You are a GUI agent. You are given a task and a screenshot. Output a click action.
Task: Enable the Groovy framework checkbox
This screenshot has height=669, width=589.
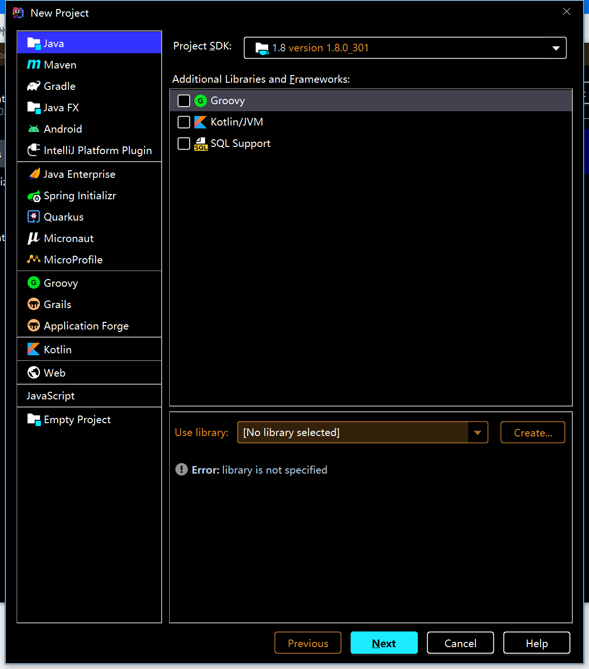click(184, 101)
